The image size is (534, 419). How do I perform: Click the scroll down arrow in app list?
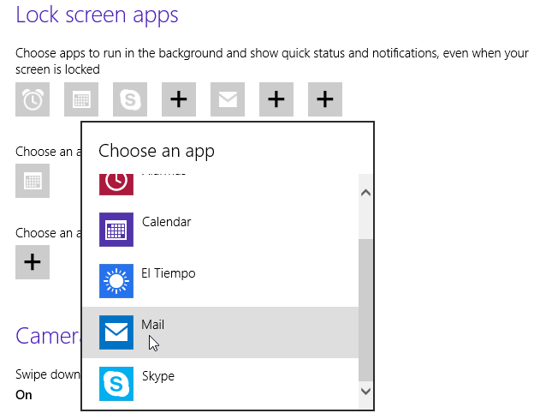tap(366, 391)
